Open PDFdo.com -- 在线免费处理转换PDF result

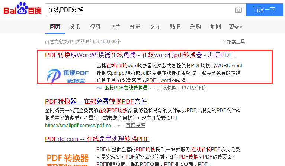97,139
